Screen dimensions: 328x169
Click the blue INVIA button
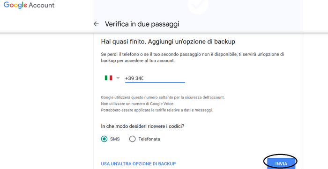[281, 163]
